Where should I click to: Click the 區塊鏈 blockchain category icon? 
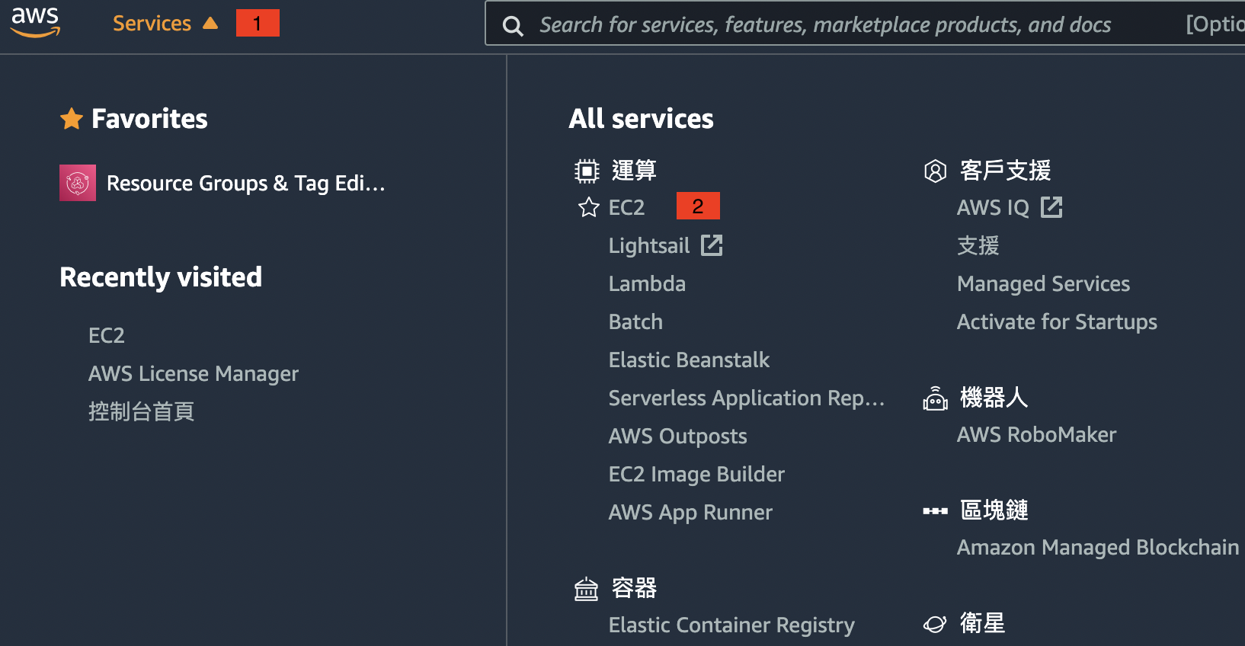935,510
